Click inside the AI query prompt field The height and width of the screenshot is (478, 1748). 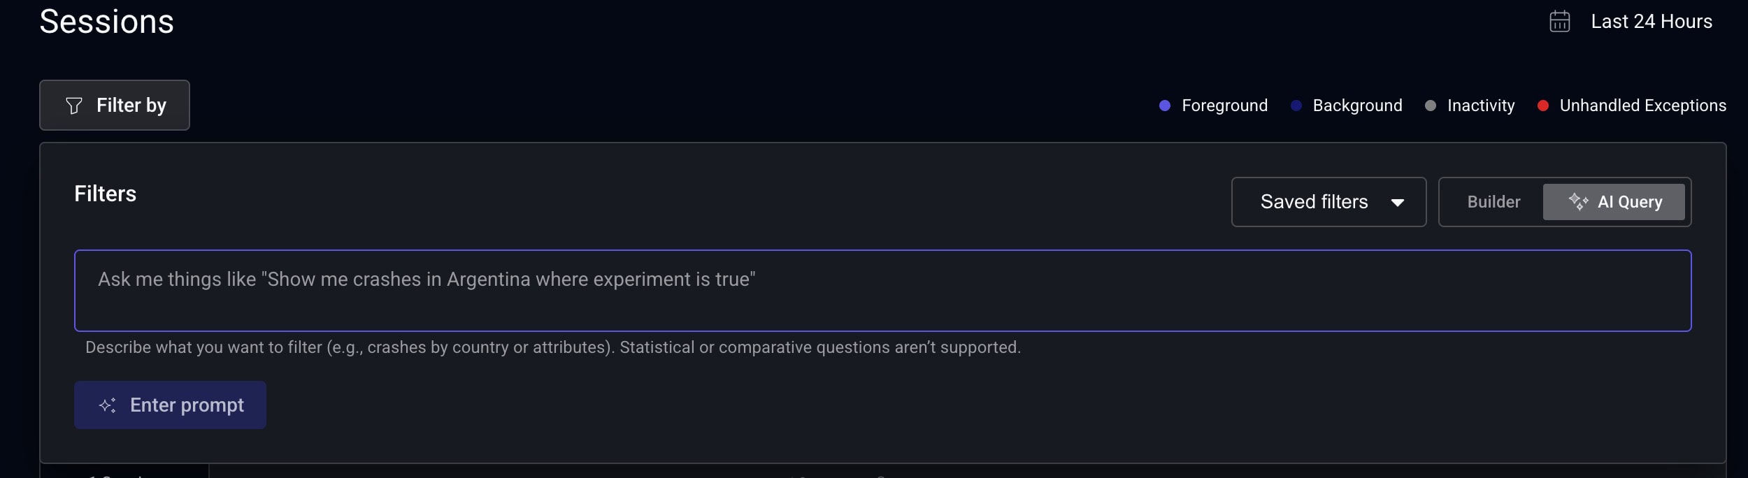(x=881, y=291)
